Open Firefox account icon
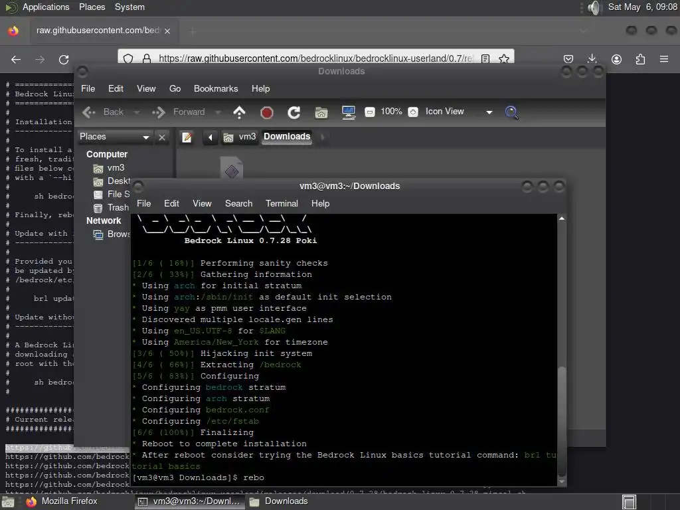 point(616,59)
